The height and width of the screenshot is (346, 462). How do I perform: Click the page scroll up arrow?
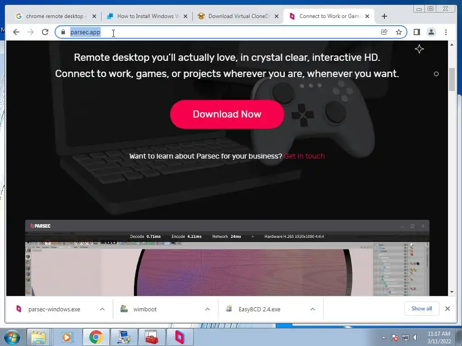click(452, 45)
